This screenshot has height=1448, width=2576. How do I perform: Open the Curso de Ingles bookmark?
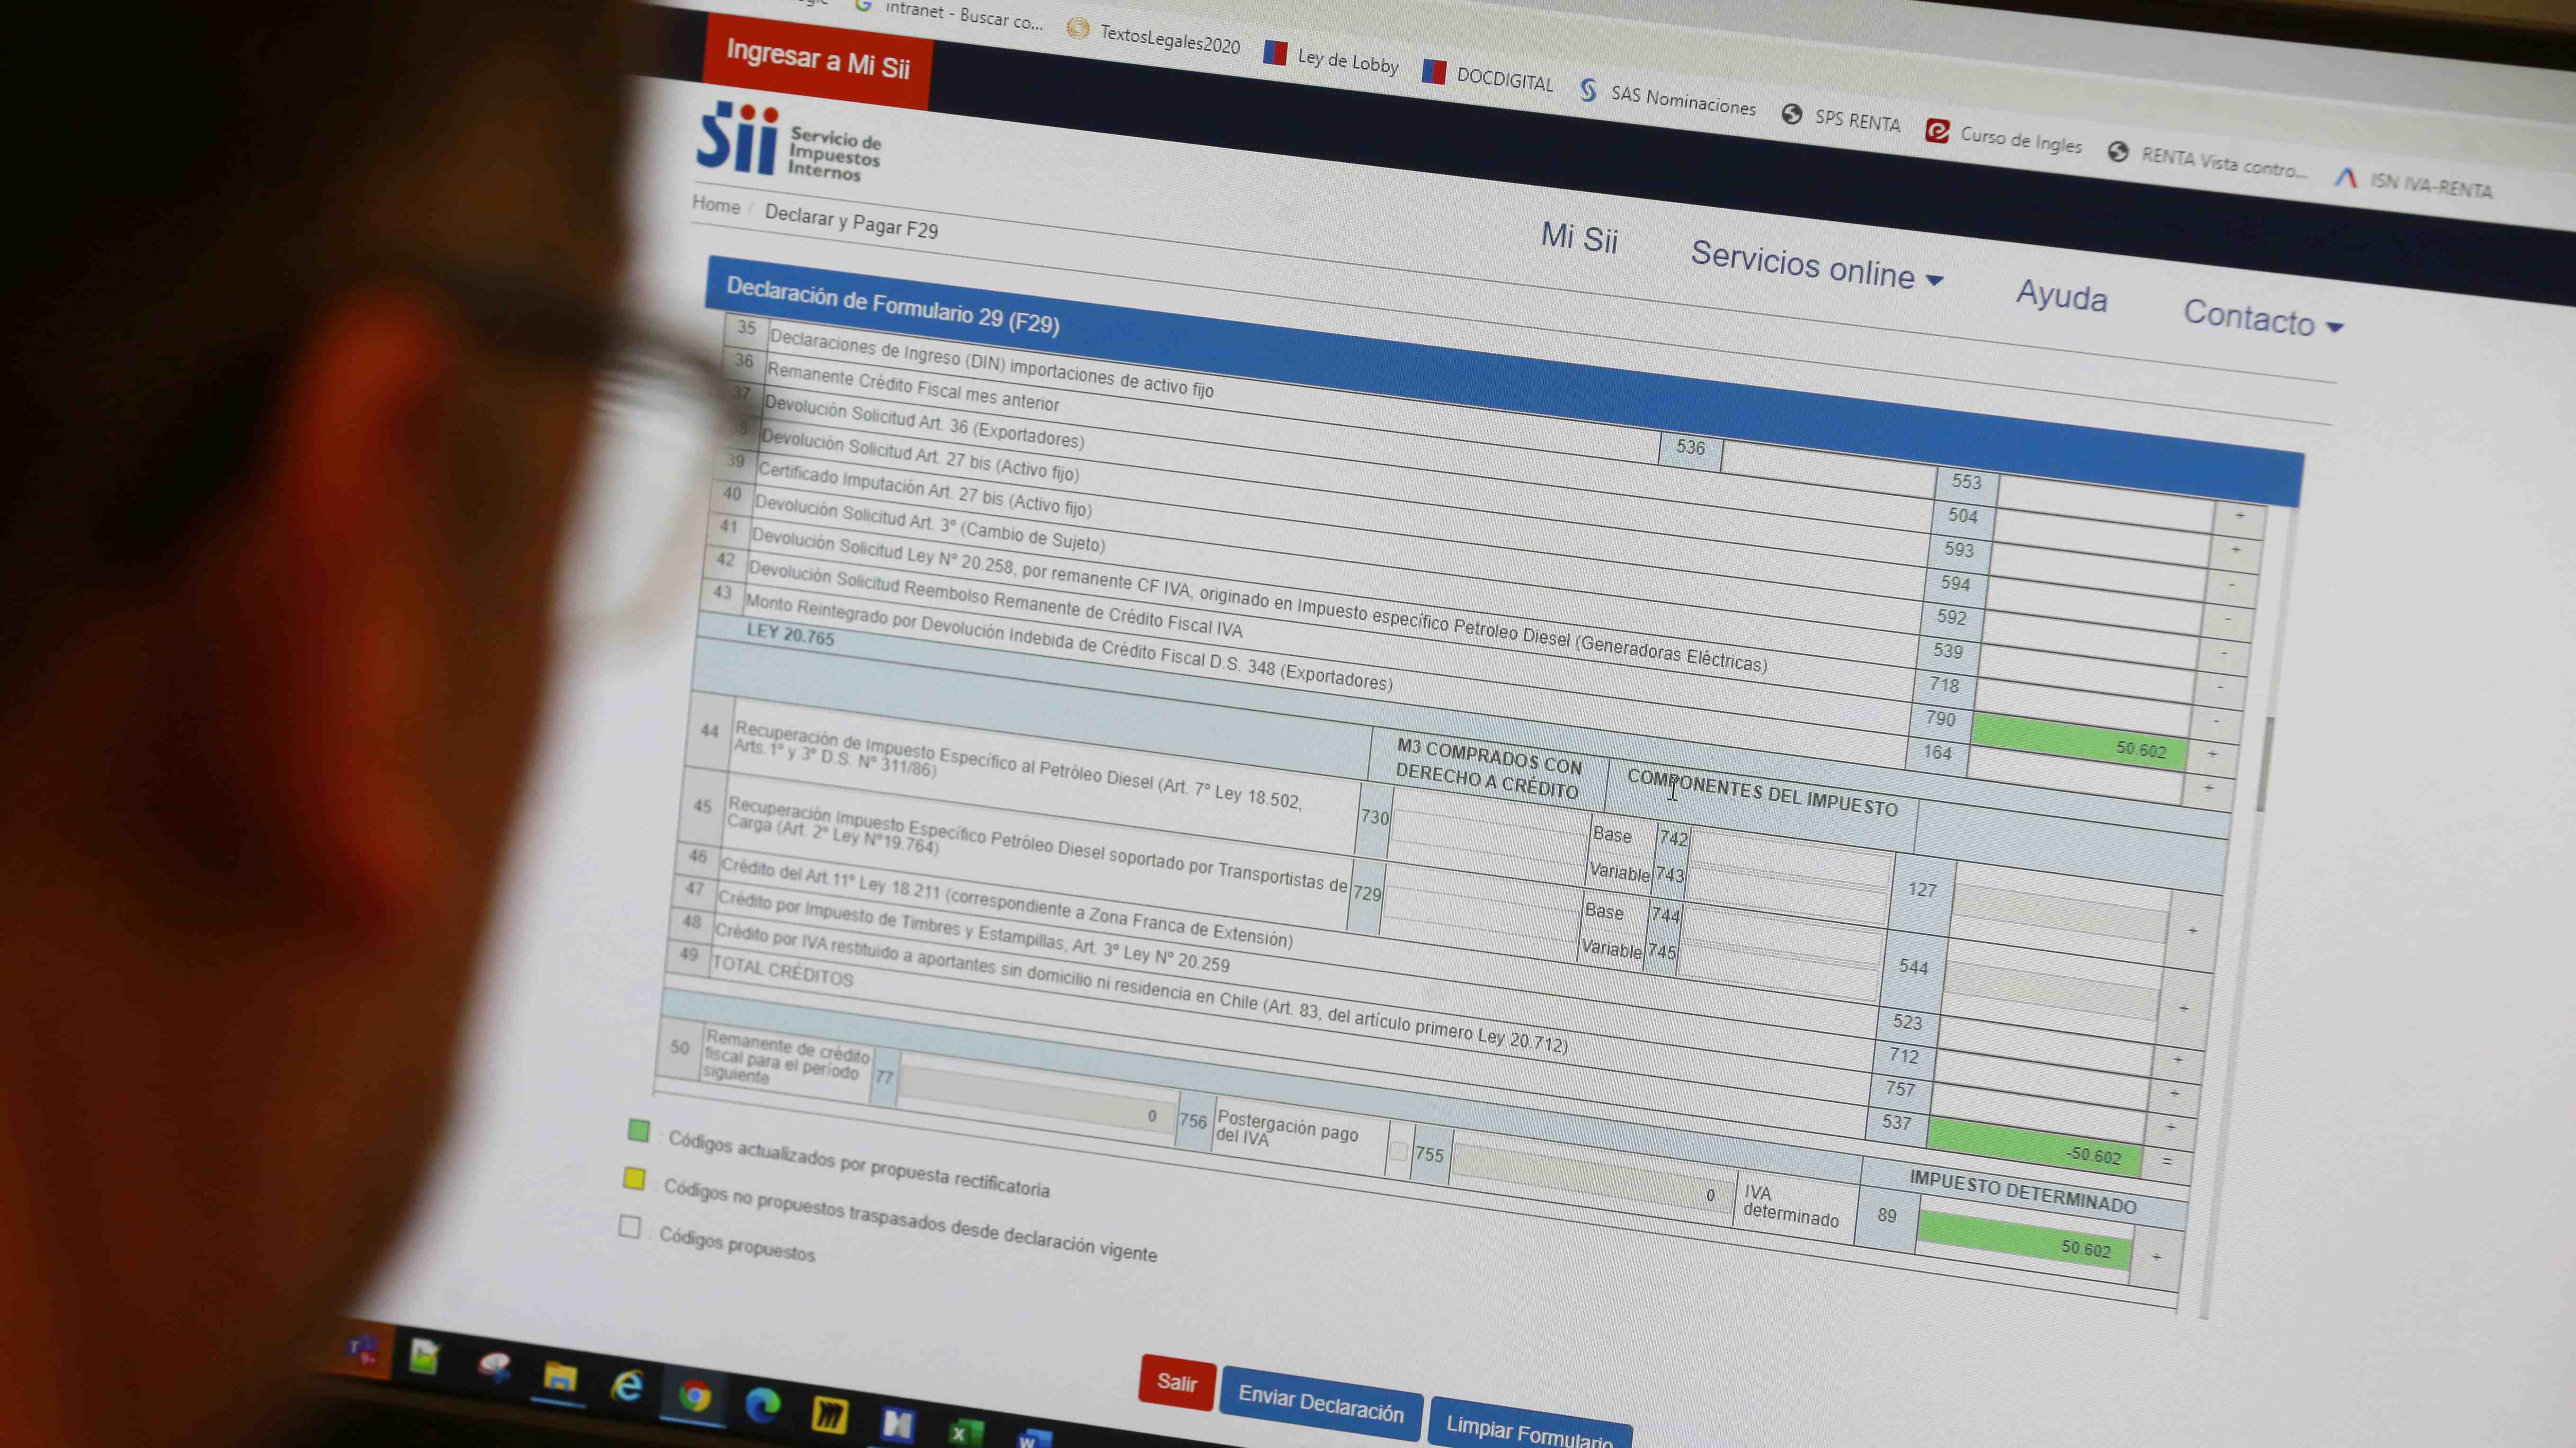[x=2004, y=138]
